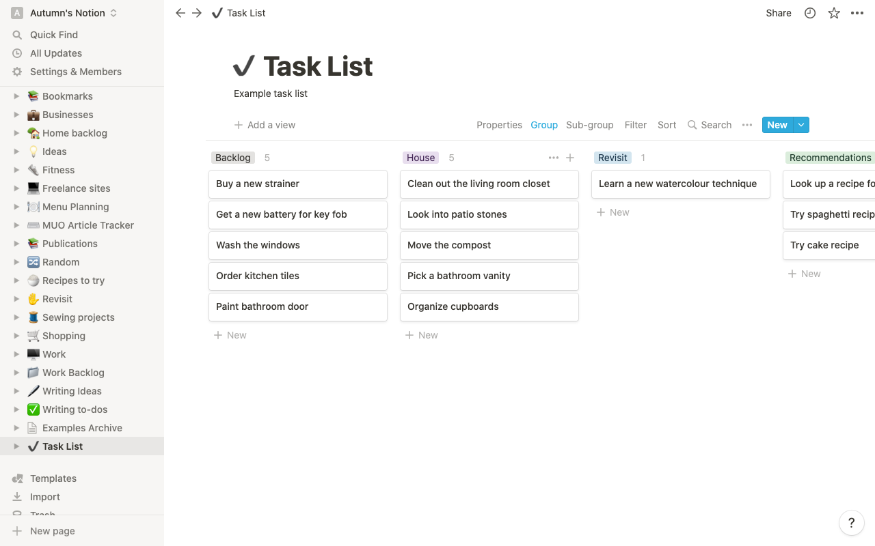Open House column three-dot options

point(554,158)
